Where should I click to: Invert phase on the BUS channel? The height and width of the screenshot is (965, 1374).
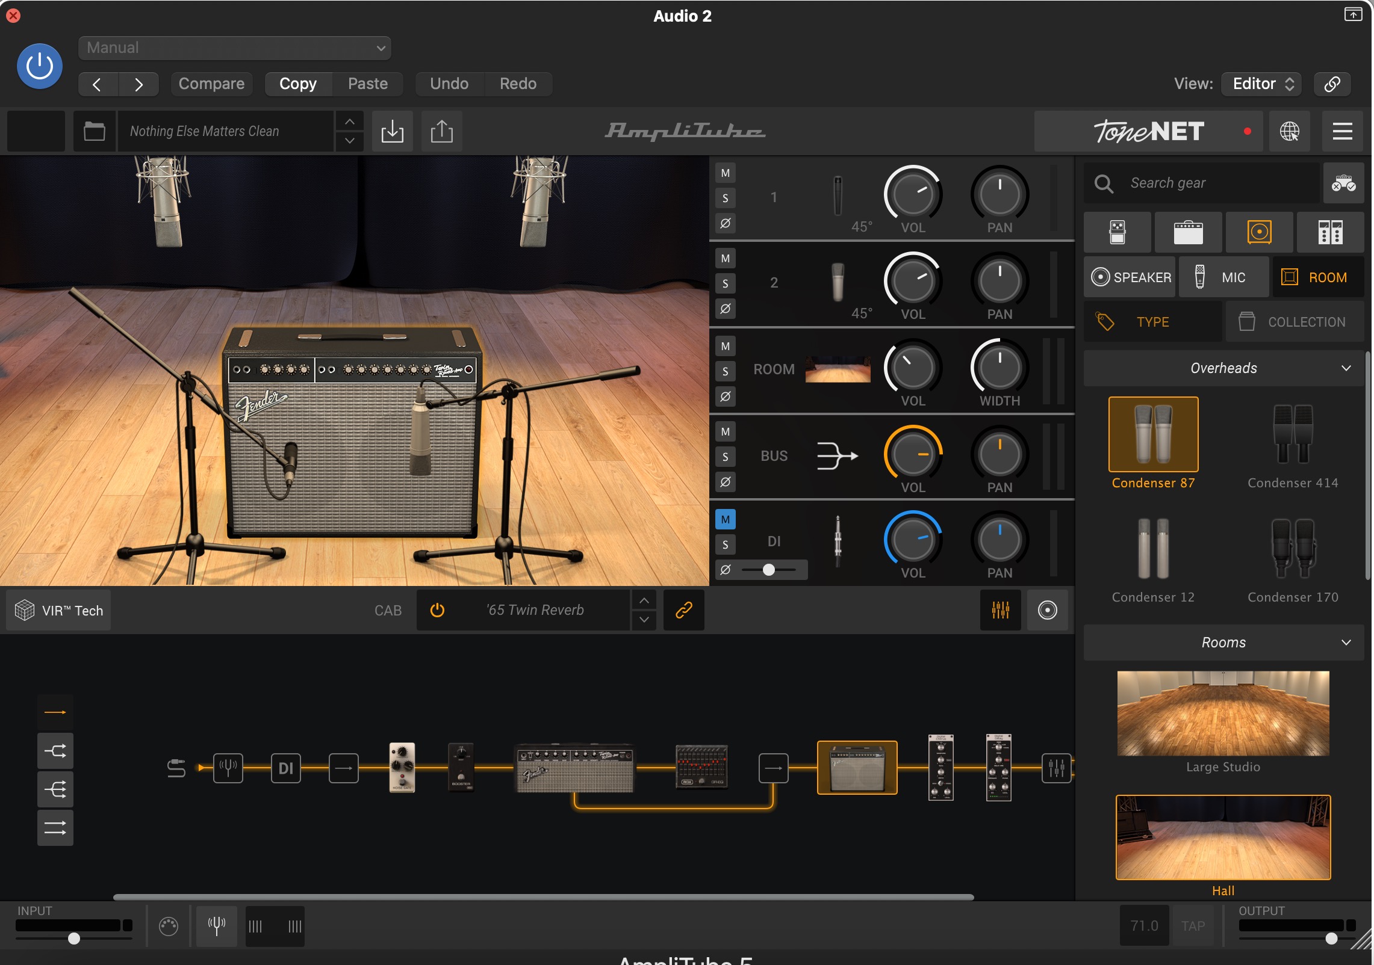tap(726, 482)
